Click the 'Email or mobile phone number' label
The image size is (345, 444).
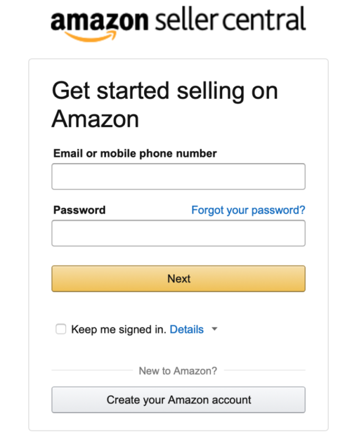click(135, 153)
